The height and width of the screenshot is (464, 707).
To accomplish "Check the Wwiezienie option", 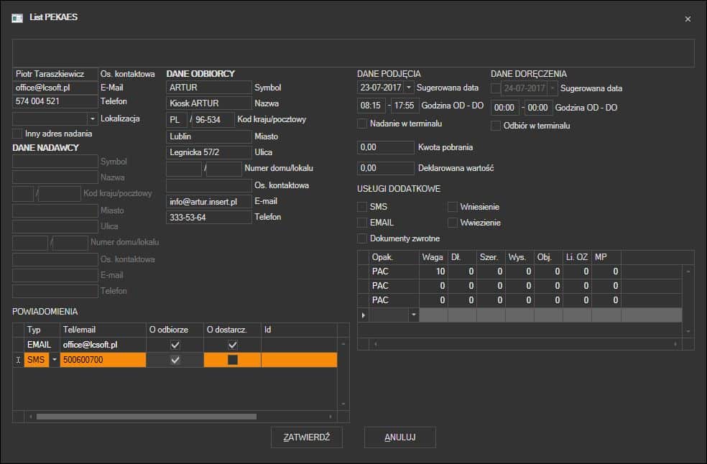I will point(452,223).
